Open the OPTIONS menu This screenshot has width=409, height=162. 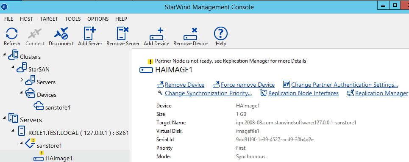[x=98, y=19]
